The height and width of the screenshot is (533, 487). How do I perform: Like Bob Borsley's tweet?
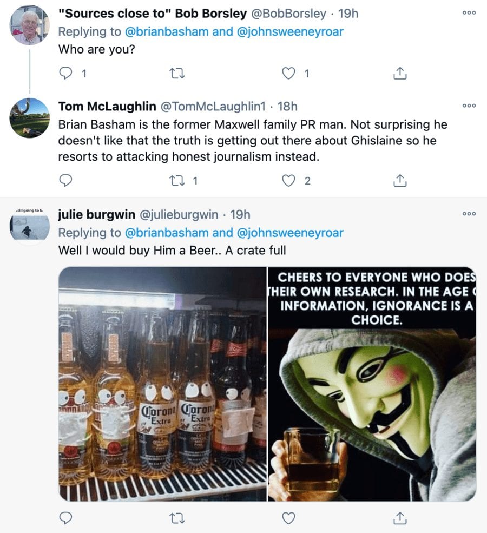coord(289,74)
